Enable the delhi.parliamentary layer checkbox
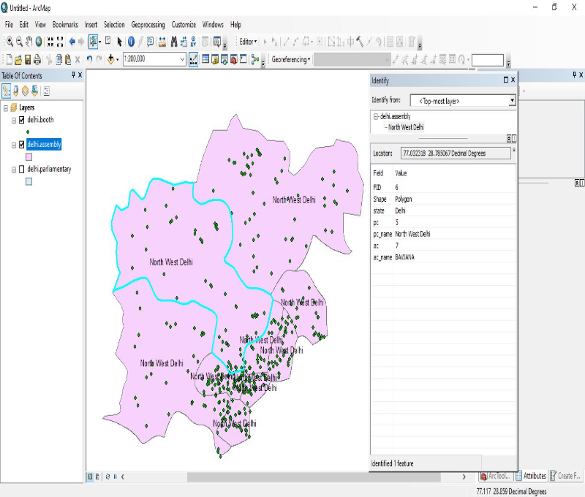 [21, 169]
